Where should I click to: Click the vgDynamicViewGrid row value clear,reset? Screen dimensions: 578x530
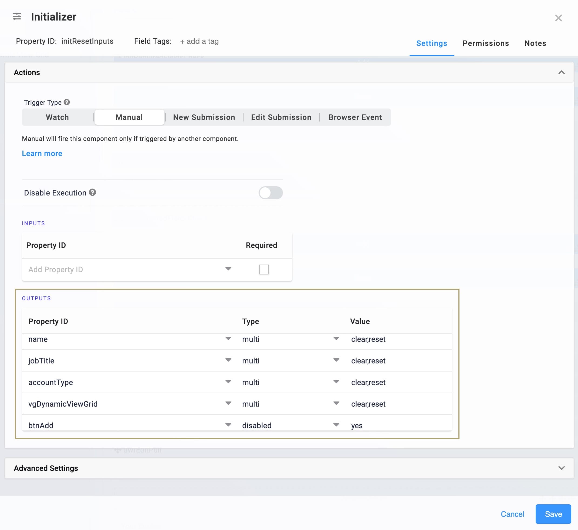(368, 404)
